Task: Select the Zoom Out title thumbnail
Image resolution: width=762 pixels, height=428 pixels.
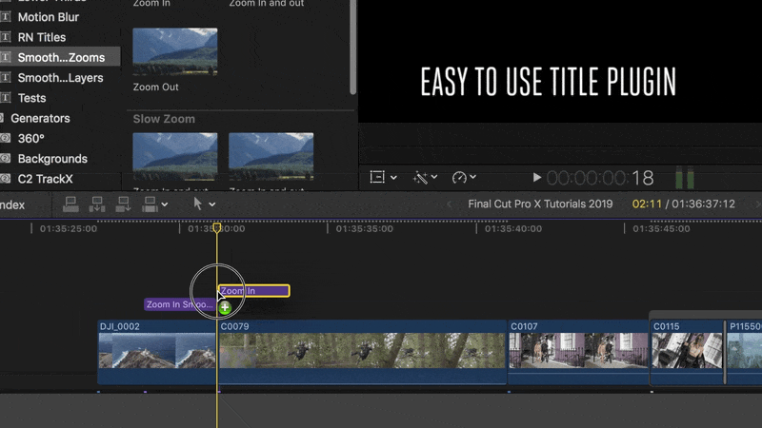Action: click(x=174, y=52)
